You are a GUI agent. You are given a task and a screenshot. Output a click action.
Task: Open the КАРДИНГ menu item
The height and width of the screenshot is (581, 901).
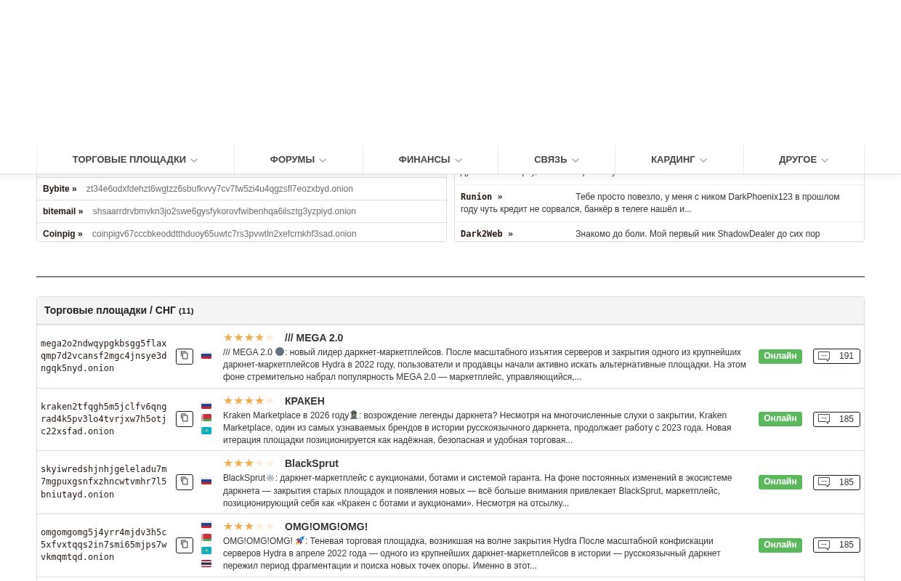tap(679, 160)
